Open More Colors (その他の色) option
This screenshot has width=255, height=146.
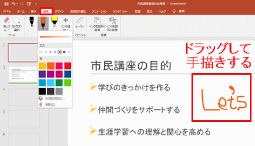(x=55, y=98)
